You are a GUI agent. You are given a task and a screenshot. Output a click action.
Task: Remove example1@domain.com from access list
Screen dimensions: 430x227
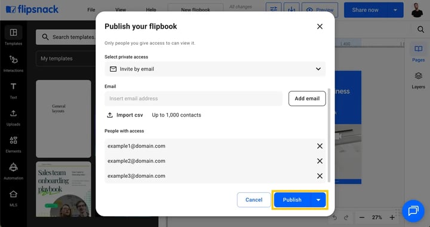(x=320, y=146)
